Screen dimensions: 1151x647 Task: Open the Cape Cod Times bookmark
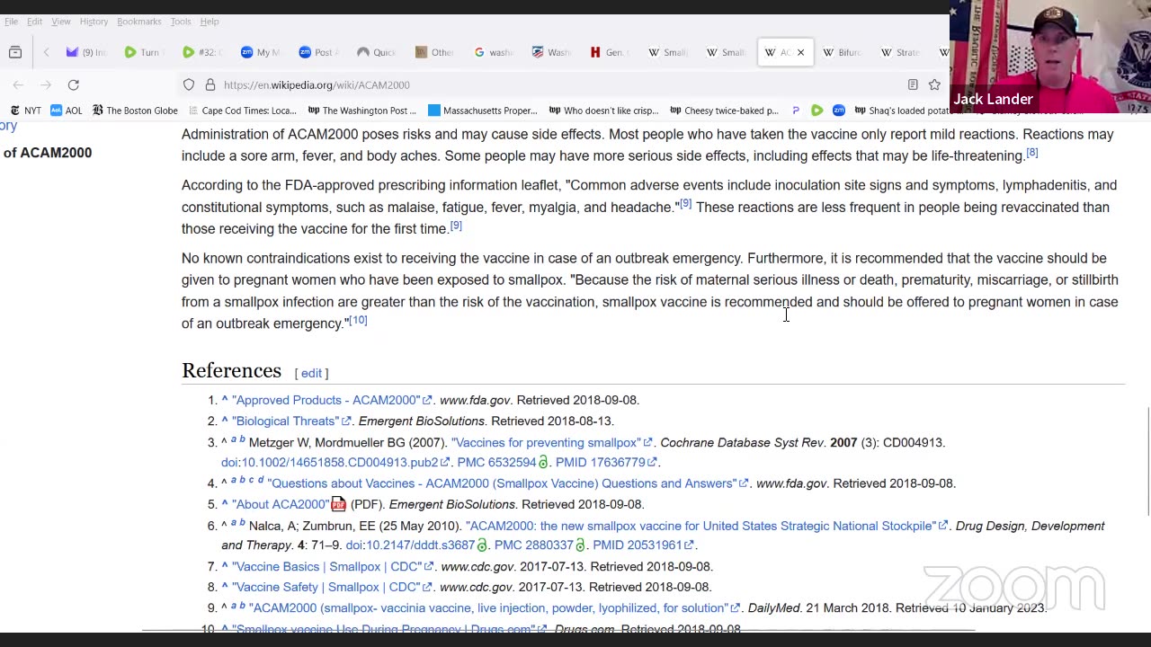[242, 111]
